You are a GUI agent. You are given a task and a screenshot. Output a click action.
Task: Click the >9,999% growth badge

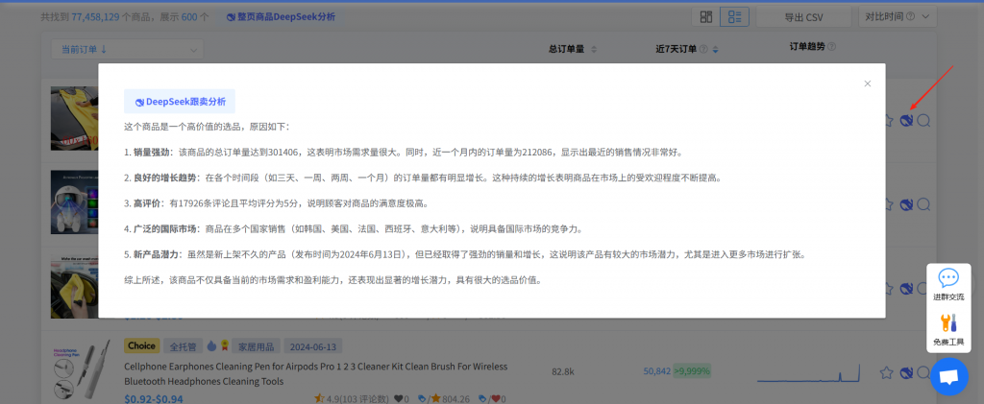692,371
